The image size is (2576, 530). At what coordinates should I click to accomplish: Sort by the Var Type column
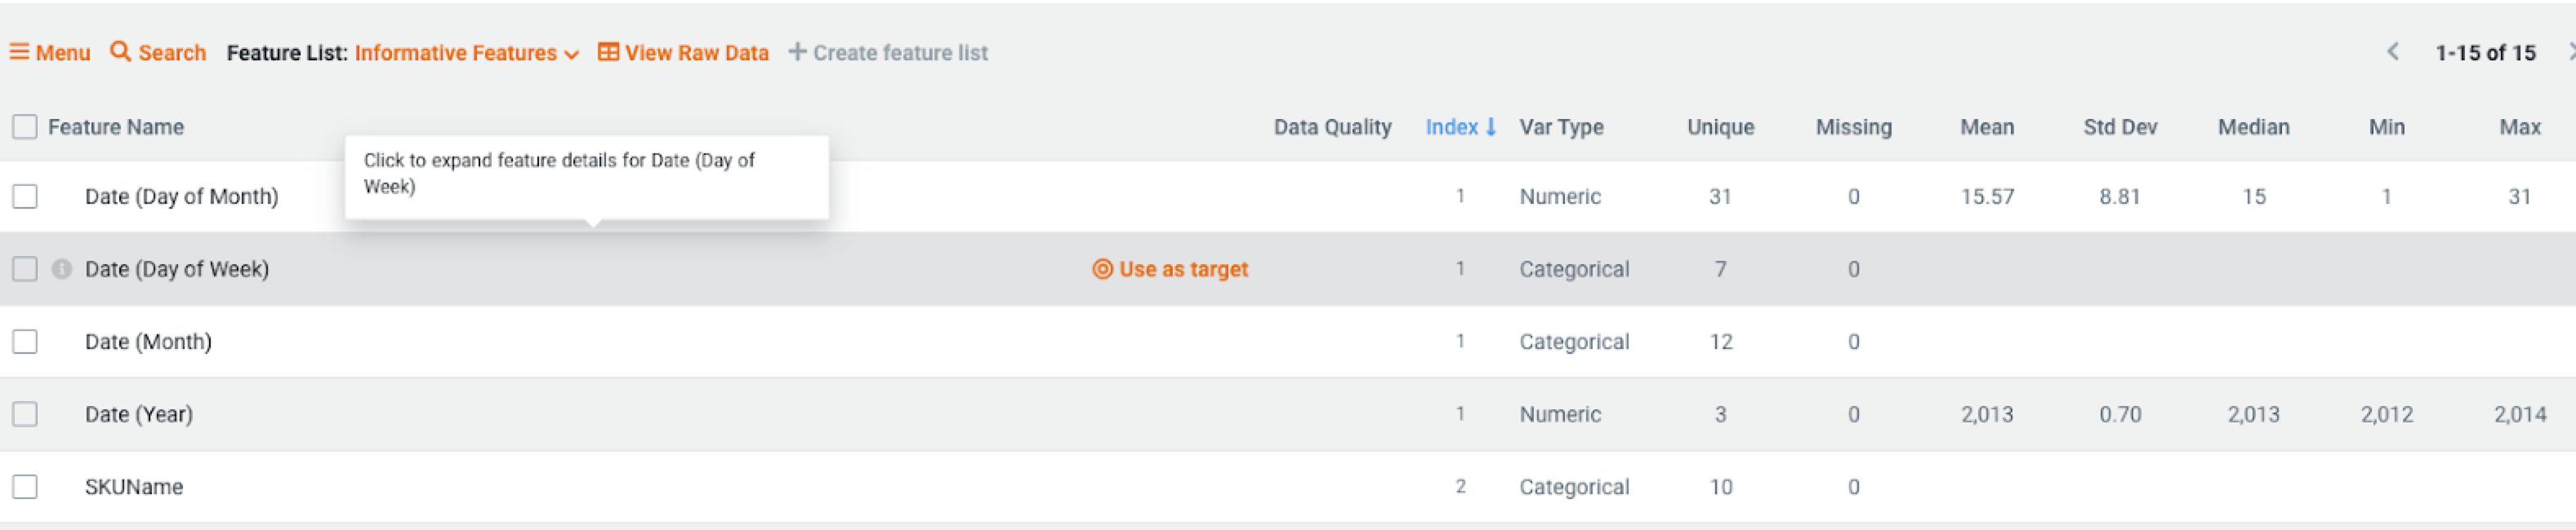pos(1561,126)
